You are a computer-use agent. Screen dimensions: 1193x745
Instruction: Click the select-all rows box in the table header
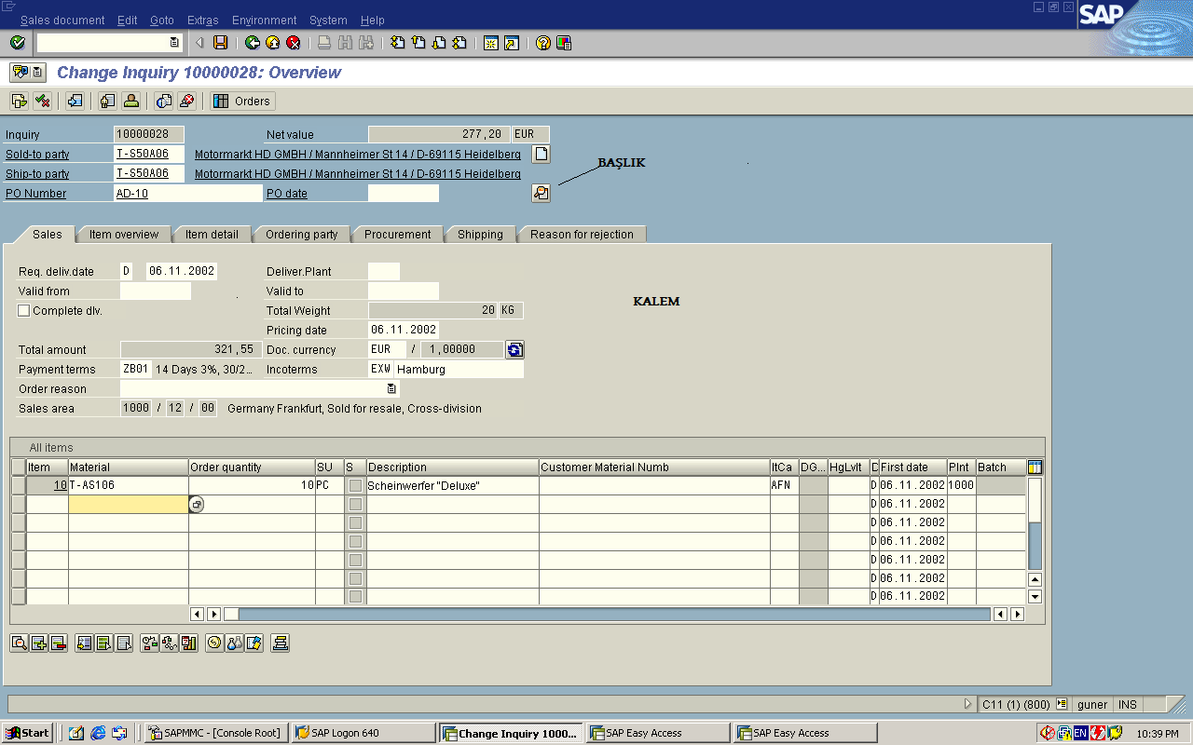tap(19, 467)
